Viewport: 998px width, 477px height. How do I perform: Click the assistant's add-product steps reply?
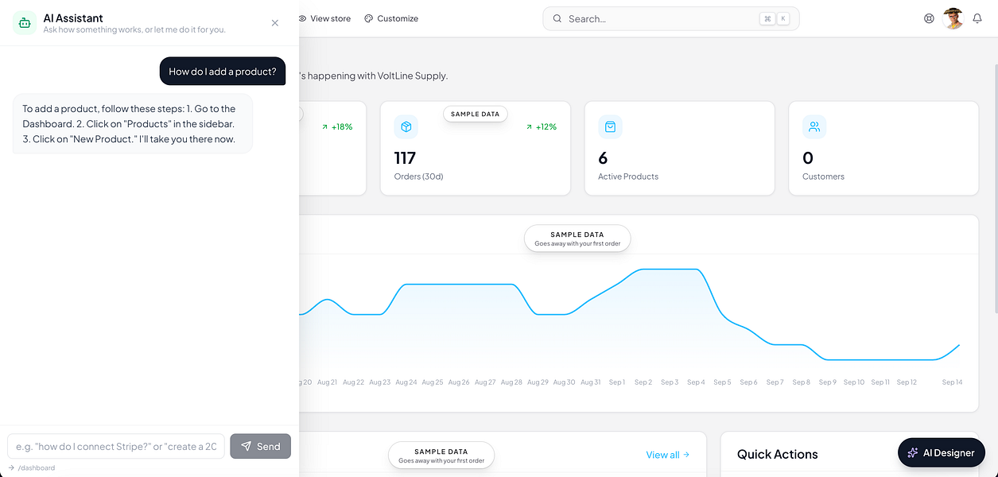pyautogui.click(x=133, y=124)
